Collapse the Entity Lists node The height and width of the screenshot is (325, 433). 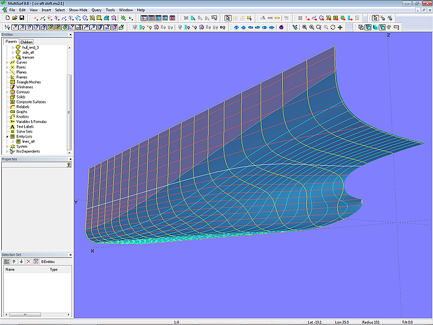point(7,136)
